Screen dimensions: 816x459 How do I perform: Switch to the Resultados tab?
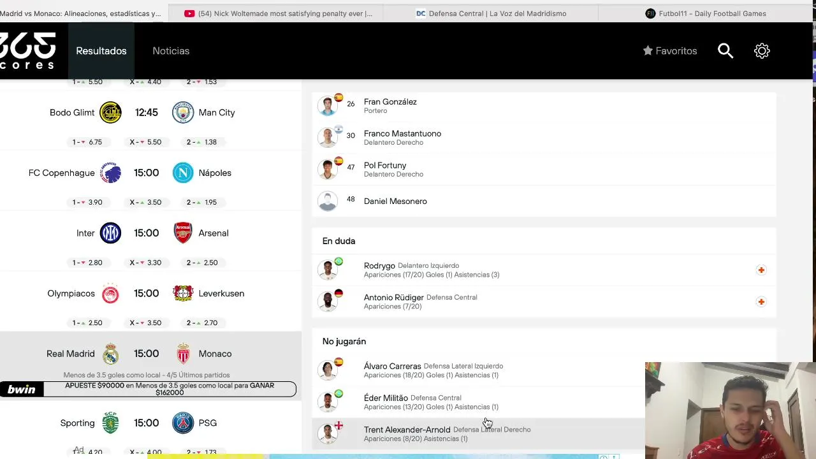(x=101, y=51)
